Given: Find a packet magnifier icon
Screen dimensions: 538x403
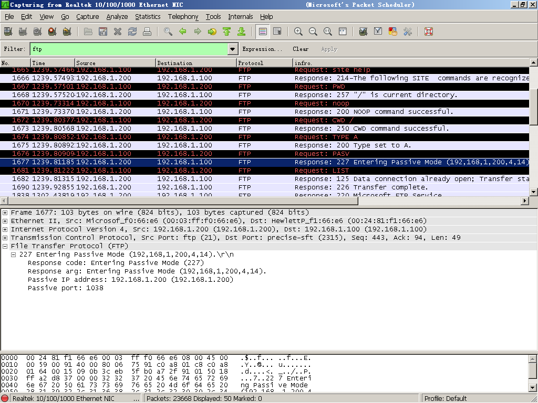Looking at the screenshot, I should (x=168, y=31).
